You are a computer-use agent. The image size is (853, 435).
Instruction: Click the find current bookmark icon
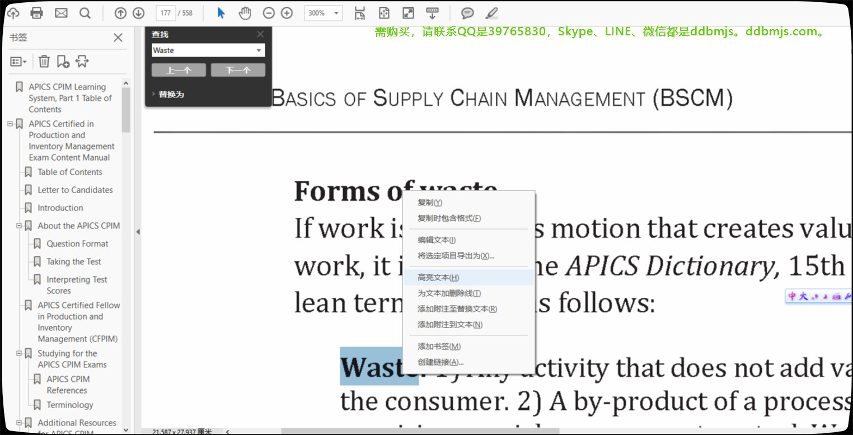tap(82, 62)
